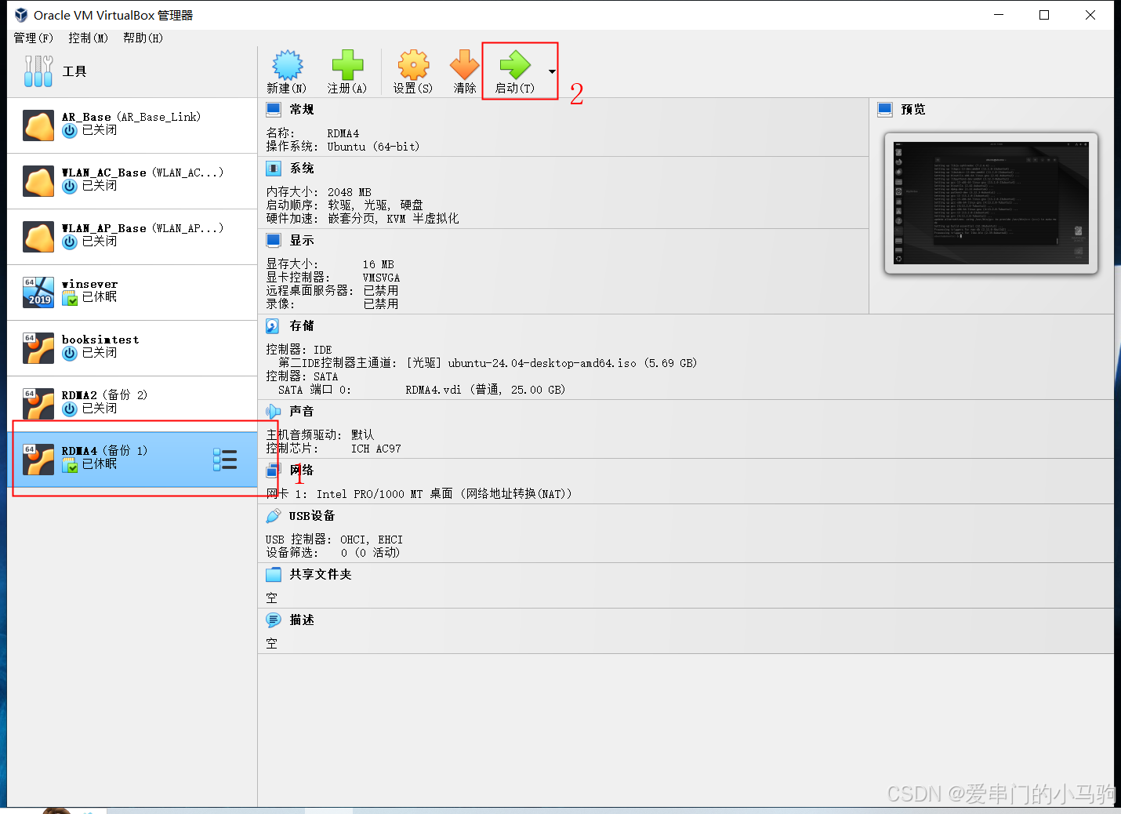Click the Storage (存储) section icon
This screenshot has height=814, width=1121.
273,325
